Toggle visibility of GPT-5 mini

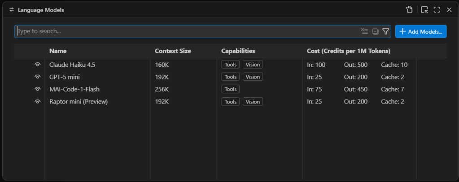(x=37, y=77)
